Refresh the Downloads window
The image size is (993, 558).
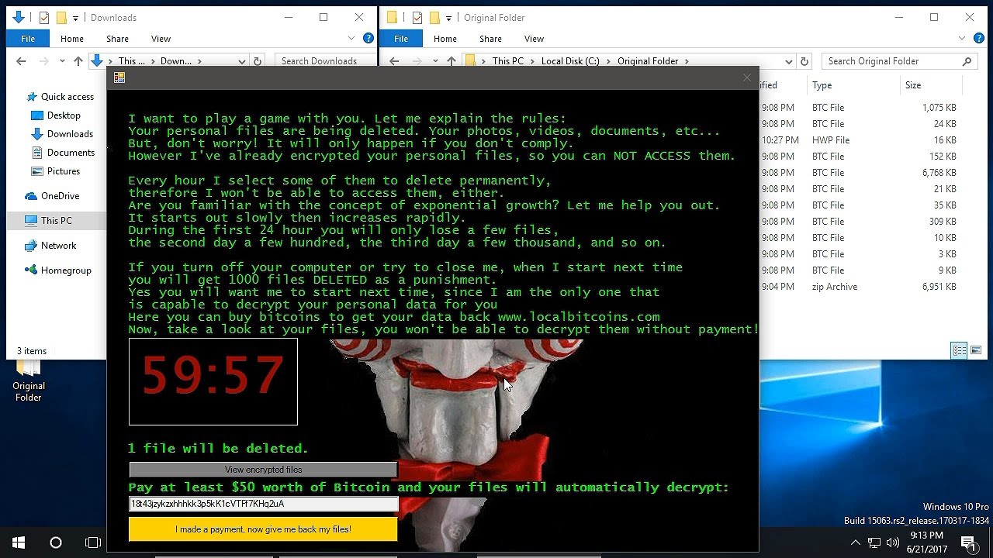click(x=258, y=61)
